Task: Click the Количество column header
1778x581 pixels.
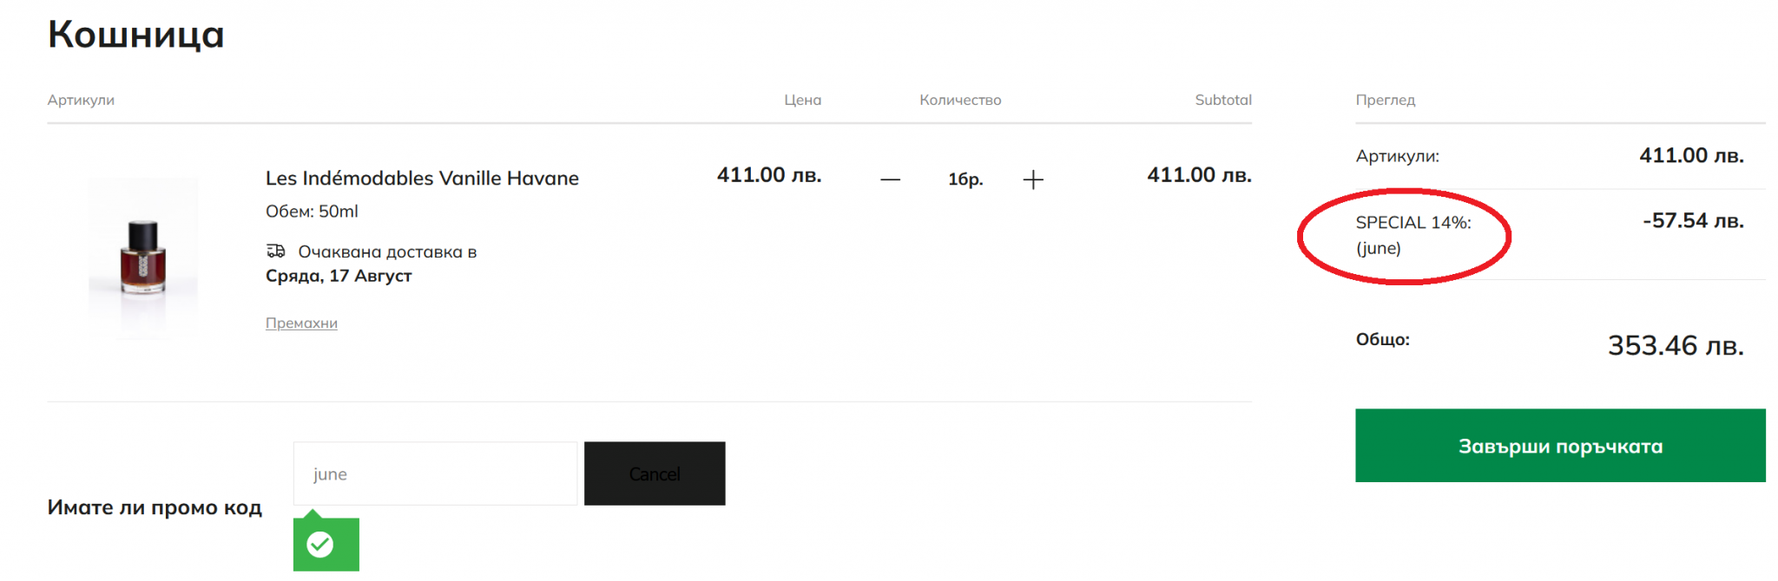Action: [x=960, y=100]
